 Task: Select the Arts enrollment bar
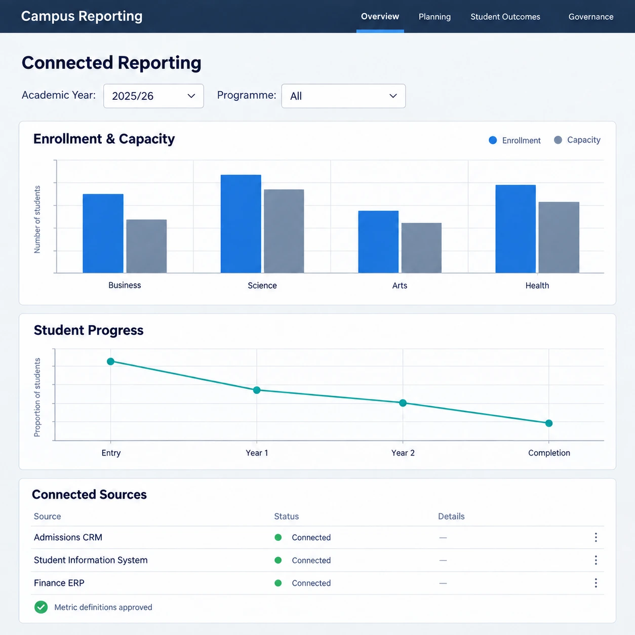coord(378,242)
